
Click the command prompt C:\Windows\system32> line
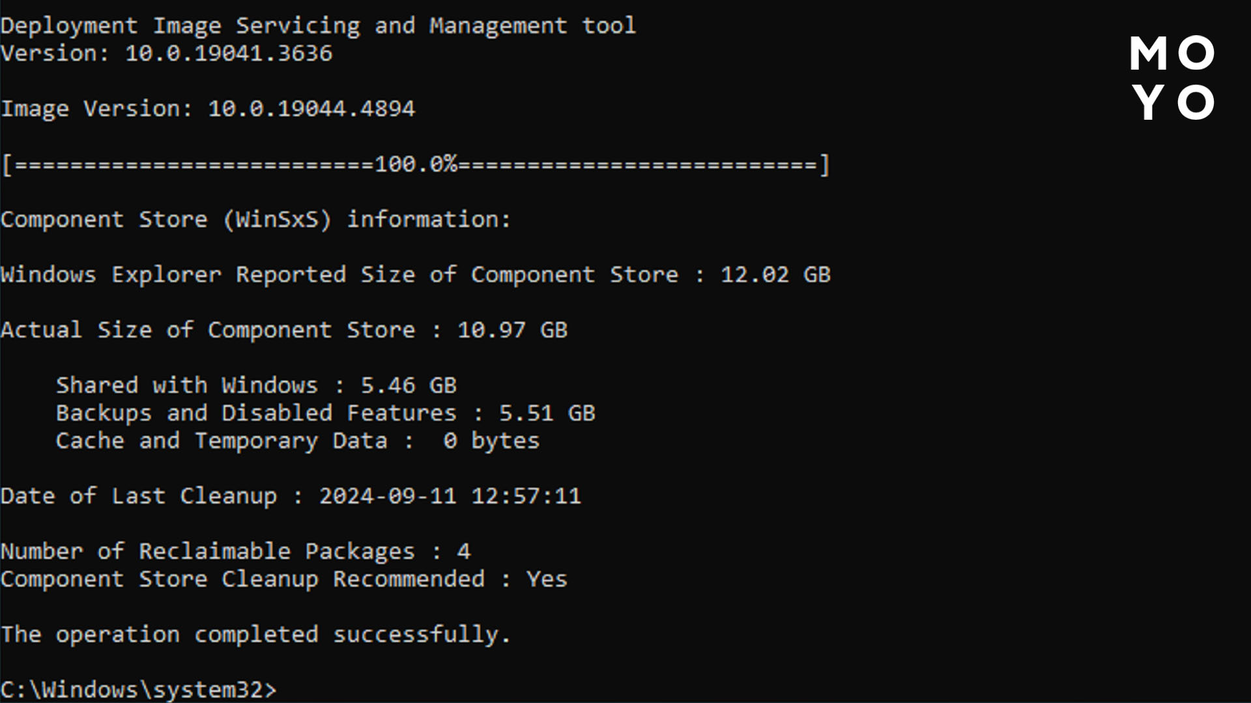138,689
